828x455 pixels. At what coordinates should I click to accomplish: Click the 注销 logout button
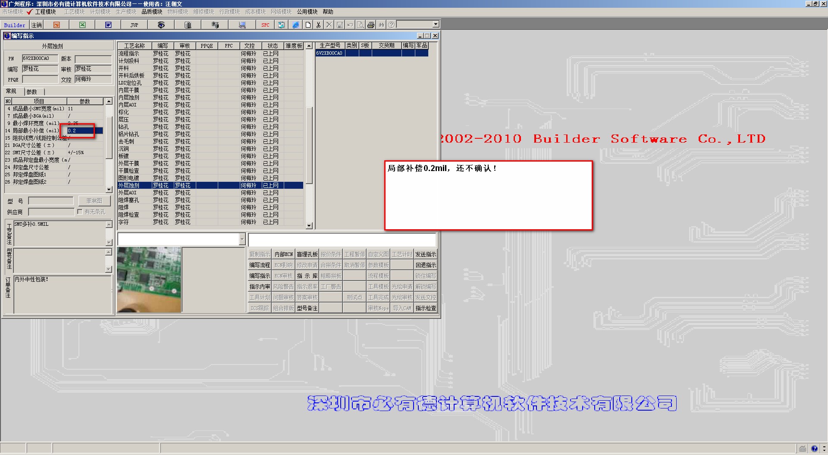37,25
